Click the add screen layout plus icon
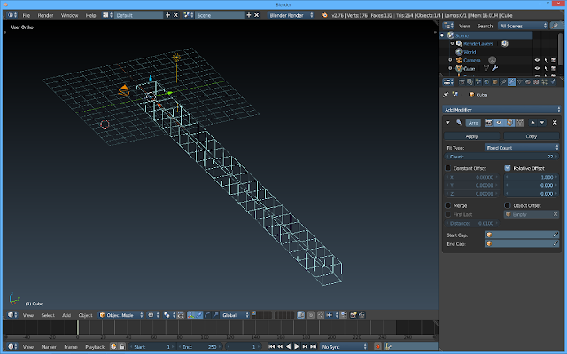 (x=168, y=15)
